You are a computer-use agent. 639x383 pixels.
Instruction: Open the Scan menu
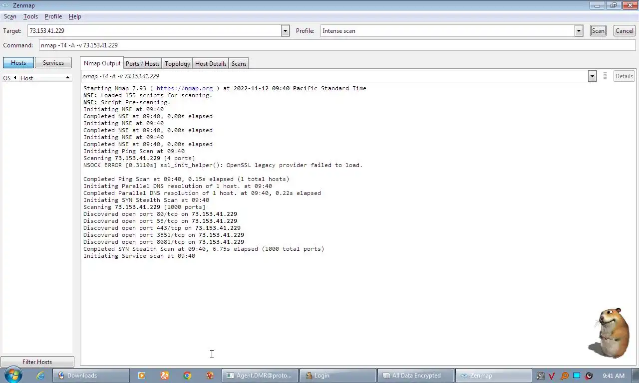click(x=10, y=16)
